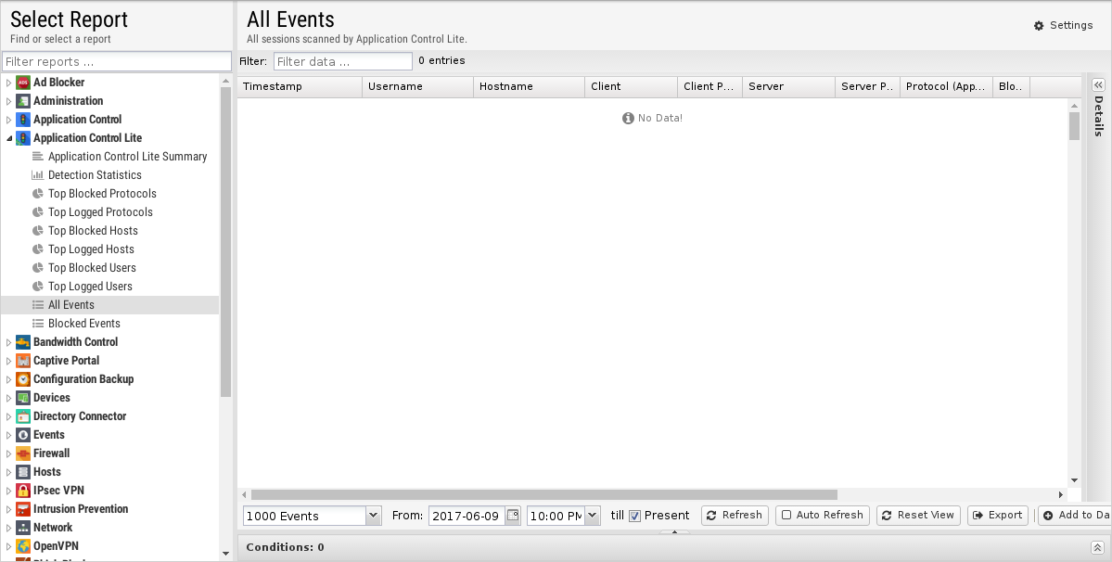This screenshot has width=1112, height=562.
Task: Click the Devices icon
Action: pos(23,398)
